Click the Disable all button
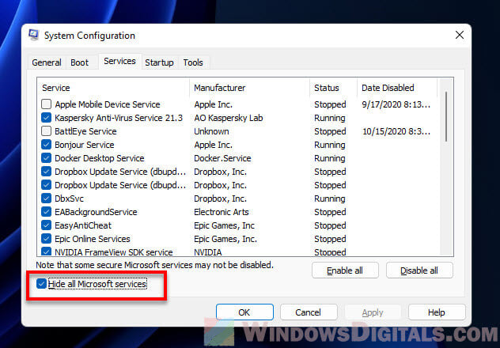Screen dimensions: 500x348 pos(419,270)
